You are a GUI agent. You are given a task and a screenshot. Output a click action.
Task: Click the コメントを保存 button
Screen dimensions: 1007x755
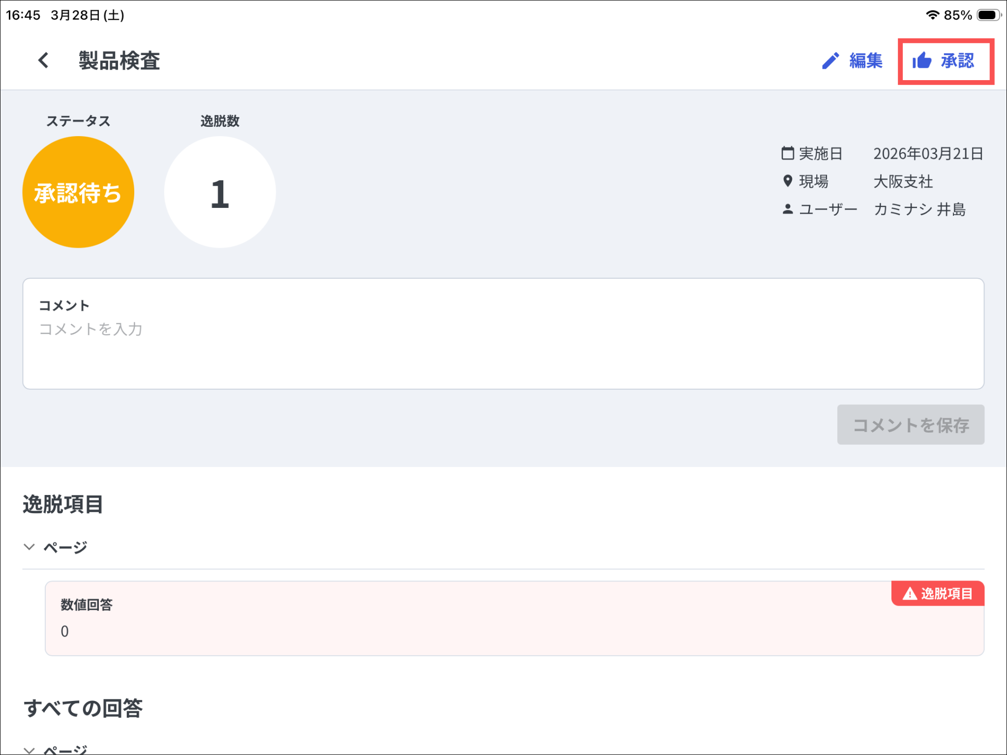click(x=910, y=425)
